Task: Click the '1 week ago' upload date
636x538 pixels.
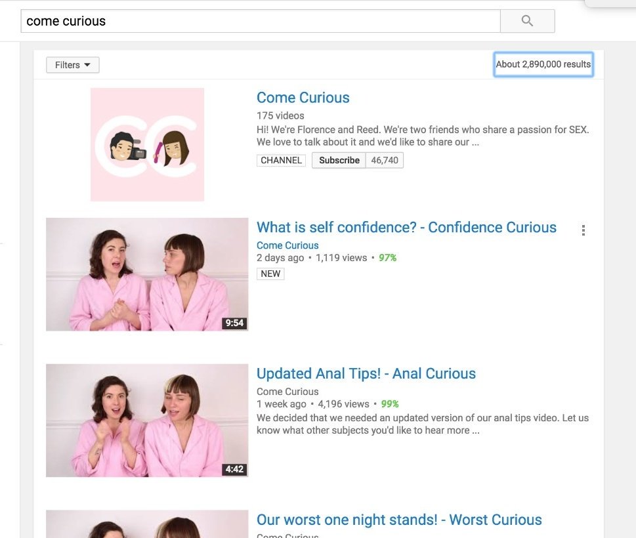Action: (282, 404)
